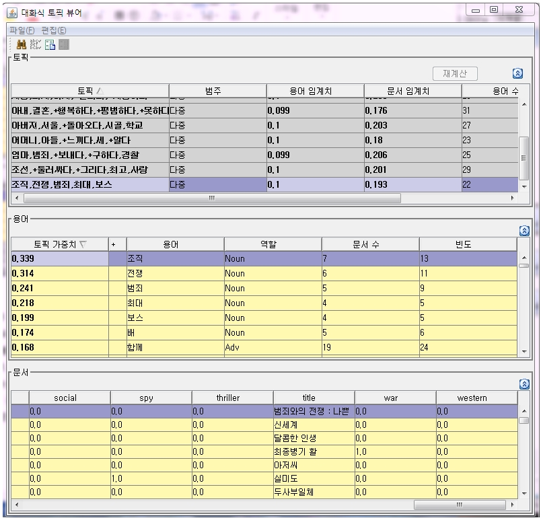Select the document titled 아저씨
Viewport: 541px width, 518px height.
click(x=264, y=465)
